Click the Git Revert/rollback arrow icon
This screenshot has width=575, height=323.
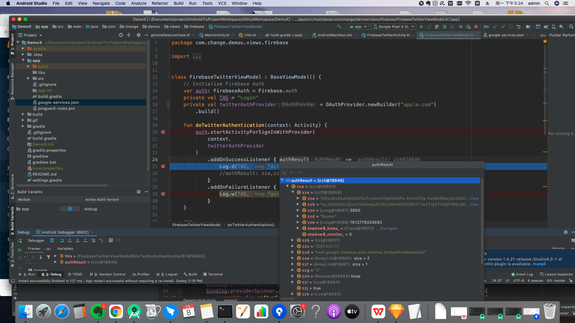click(x=518, y=27)
